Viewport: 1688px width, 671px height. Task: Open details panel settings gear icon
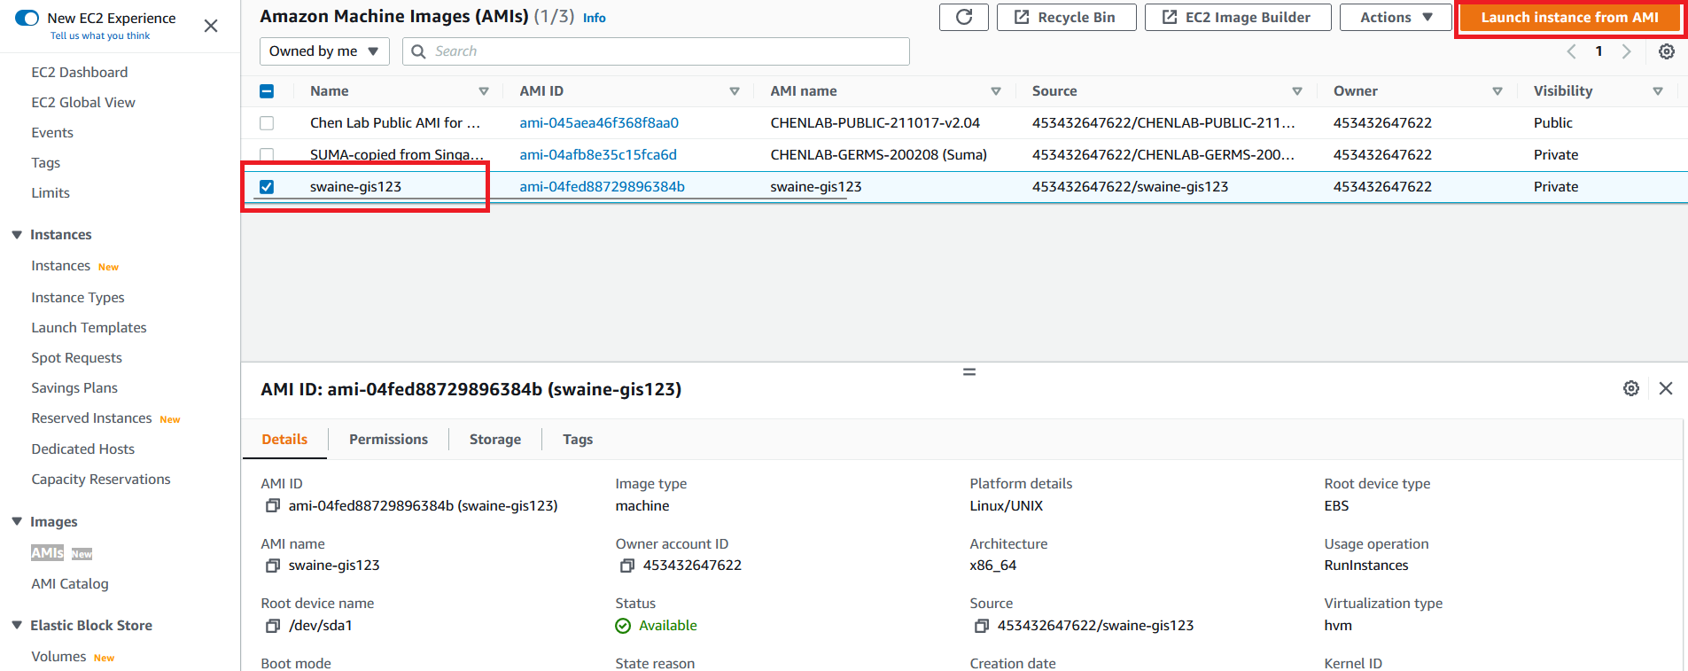[x=1631, y=388]
